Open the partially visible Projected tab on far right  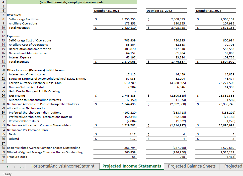click(233, 166)
